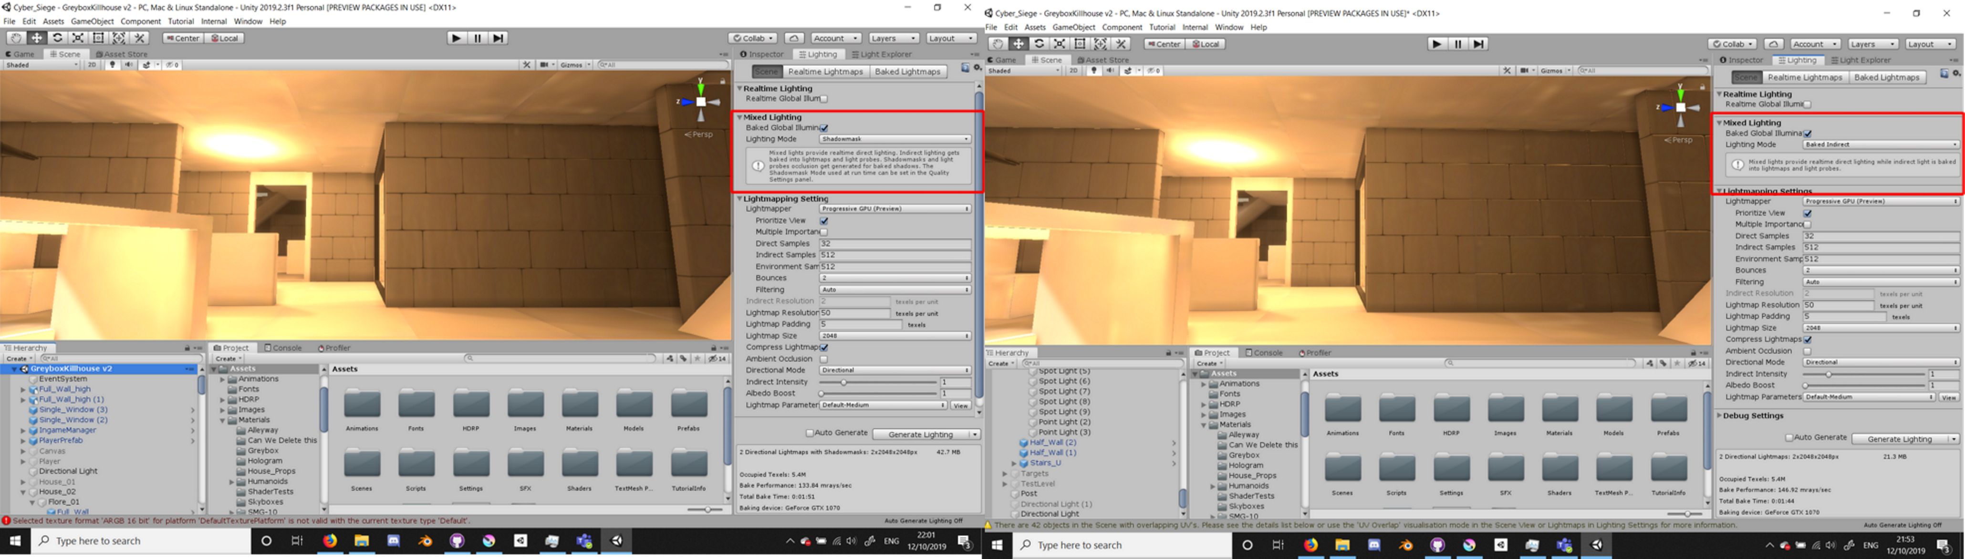Viewport: 1965px width, 559px height.
Task: Click View button beside Lightmap Parameters, left window
Action: [960, 405]
